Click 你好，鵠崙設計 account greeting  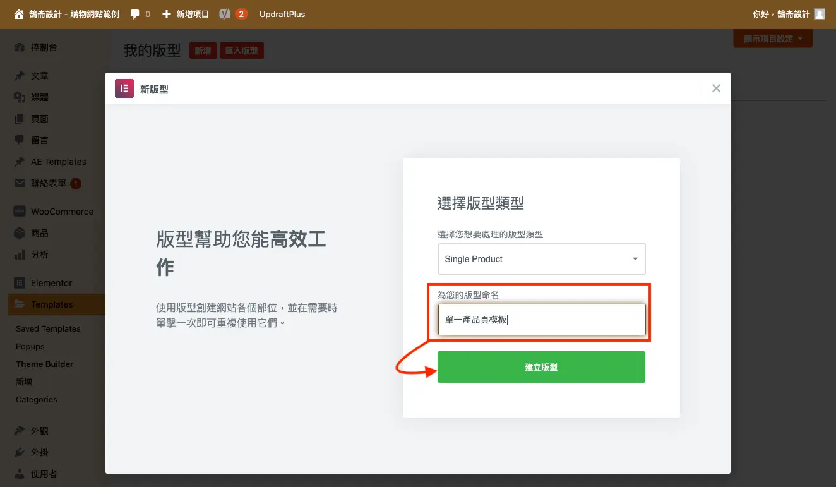(781, 14)
